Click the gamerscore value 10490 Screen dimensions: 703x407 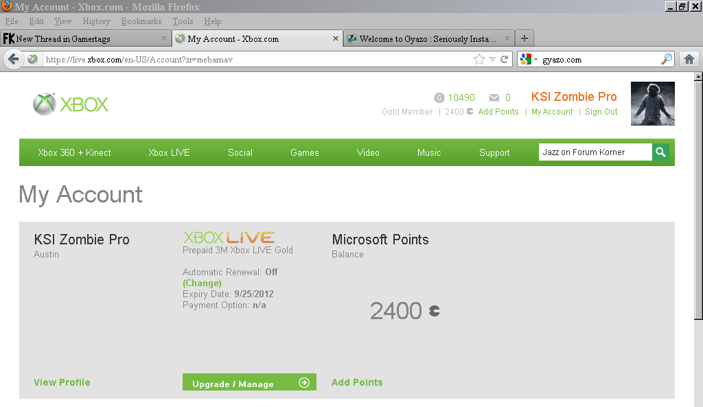tap(461, 97)
